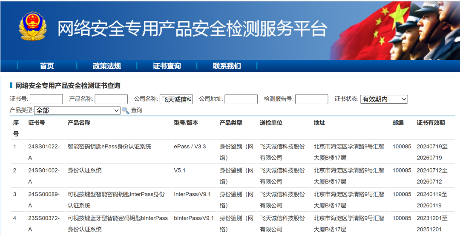
Task: Open the 证书状态 dropdown showing 有效期内
Action: click(x=384, y=99)
